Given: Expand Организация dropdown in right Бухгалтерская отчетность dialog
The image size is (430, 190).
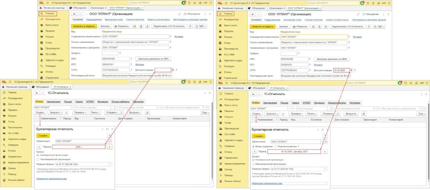Looking at the screenshot, I should [322, 141].
